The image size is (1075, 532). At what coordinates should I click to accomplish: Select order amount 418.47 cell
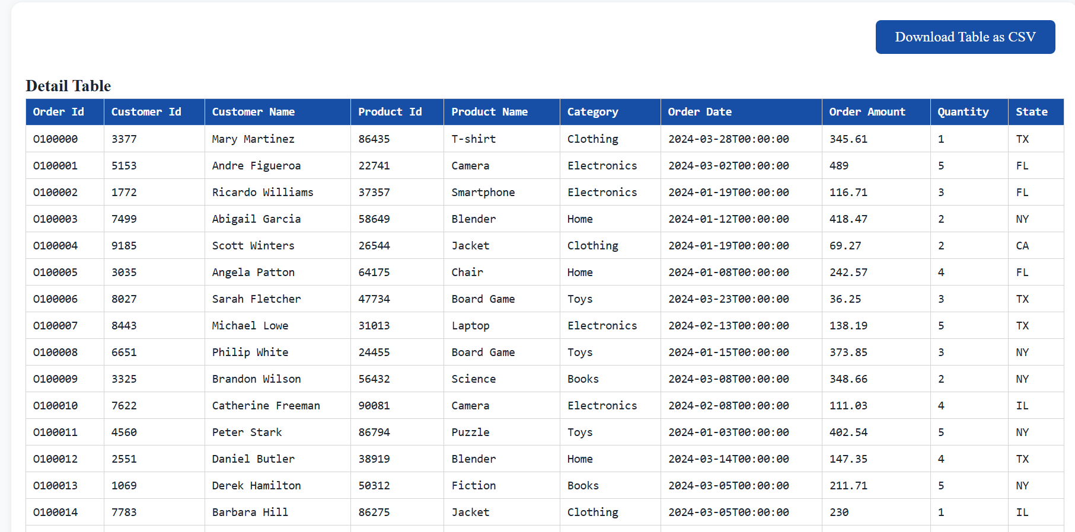[848, 219]
